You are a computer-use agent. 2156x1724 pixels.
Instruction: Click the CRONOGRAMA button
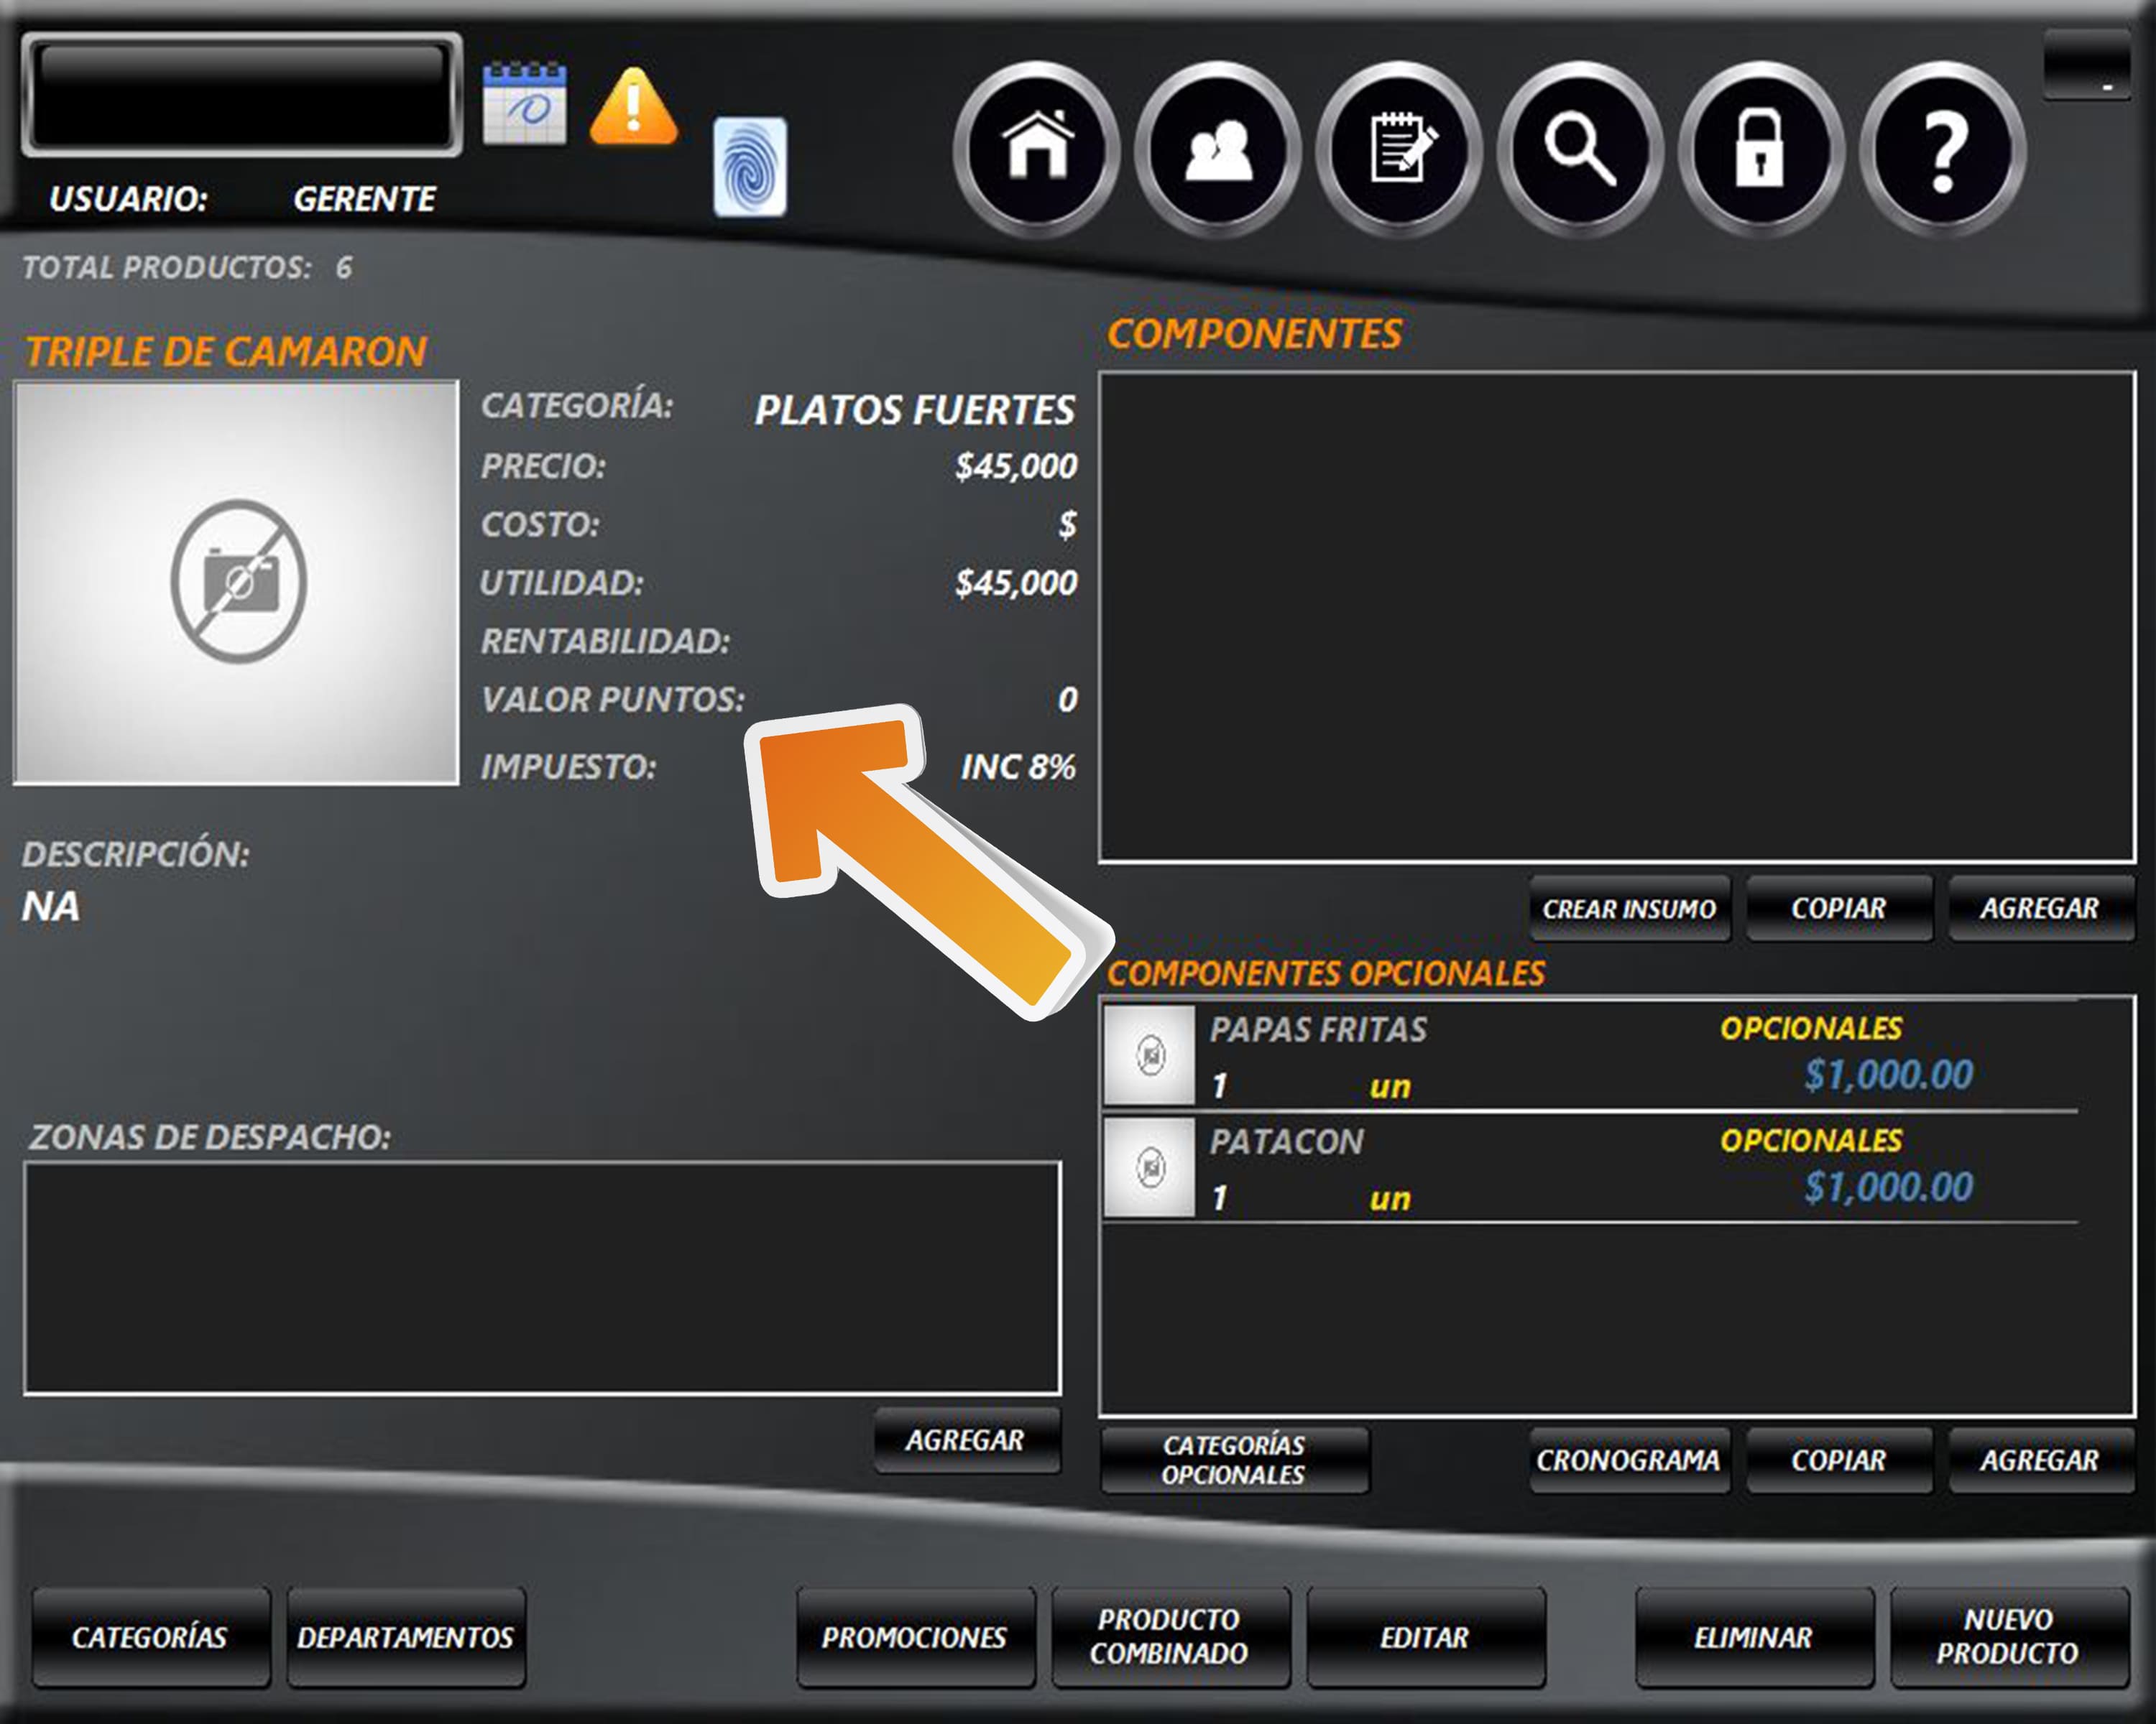(1628, 1460)
